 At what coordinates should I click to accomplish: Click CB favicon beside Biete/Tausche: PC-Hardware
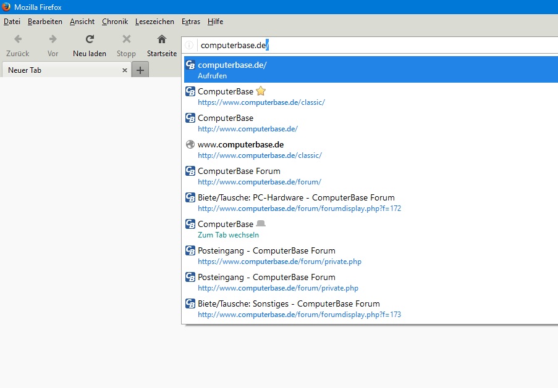(x=190, y=197)
